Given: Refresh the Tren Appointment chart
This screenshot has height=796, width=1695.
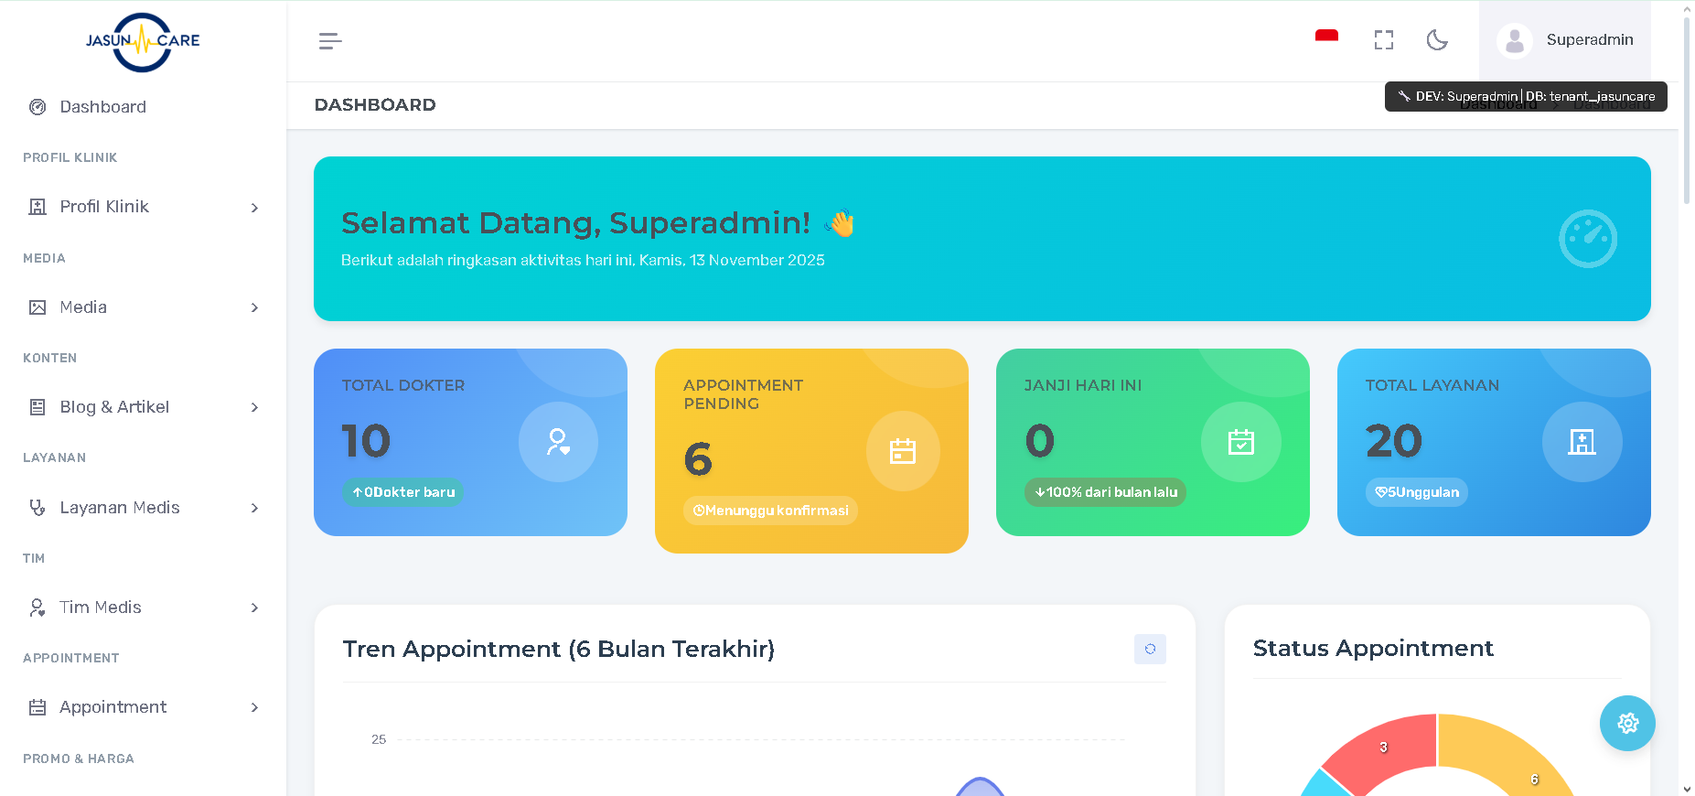Looking at the screenshot, I should (1150, 650).
